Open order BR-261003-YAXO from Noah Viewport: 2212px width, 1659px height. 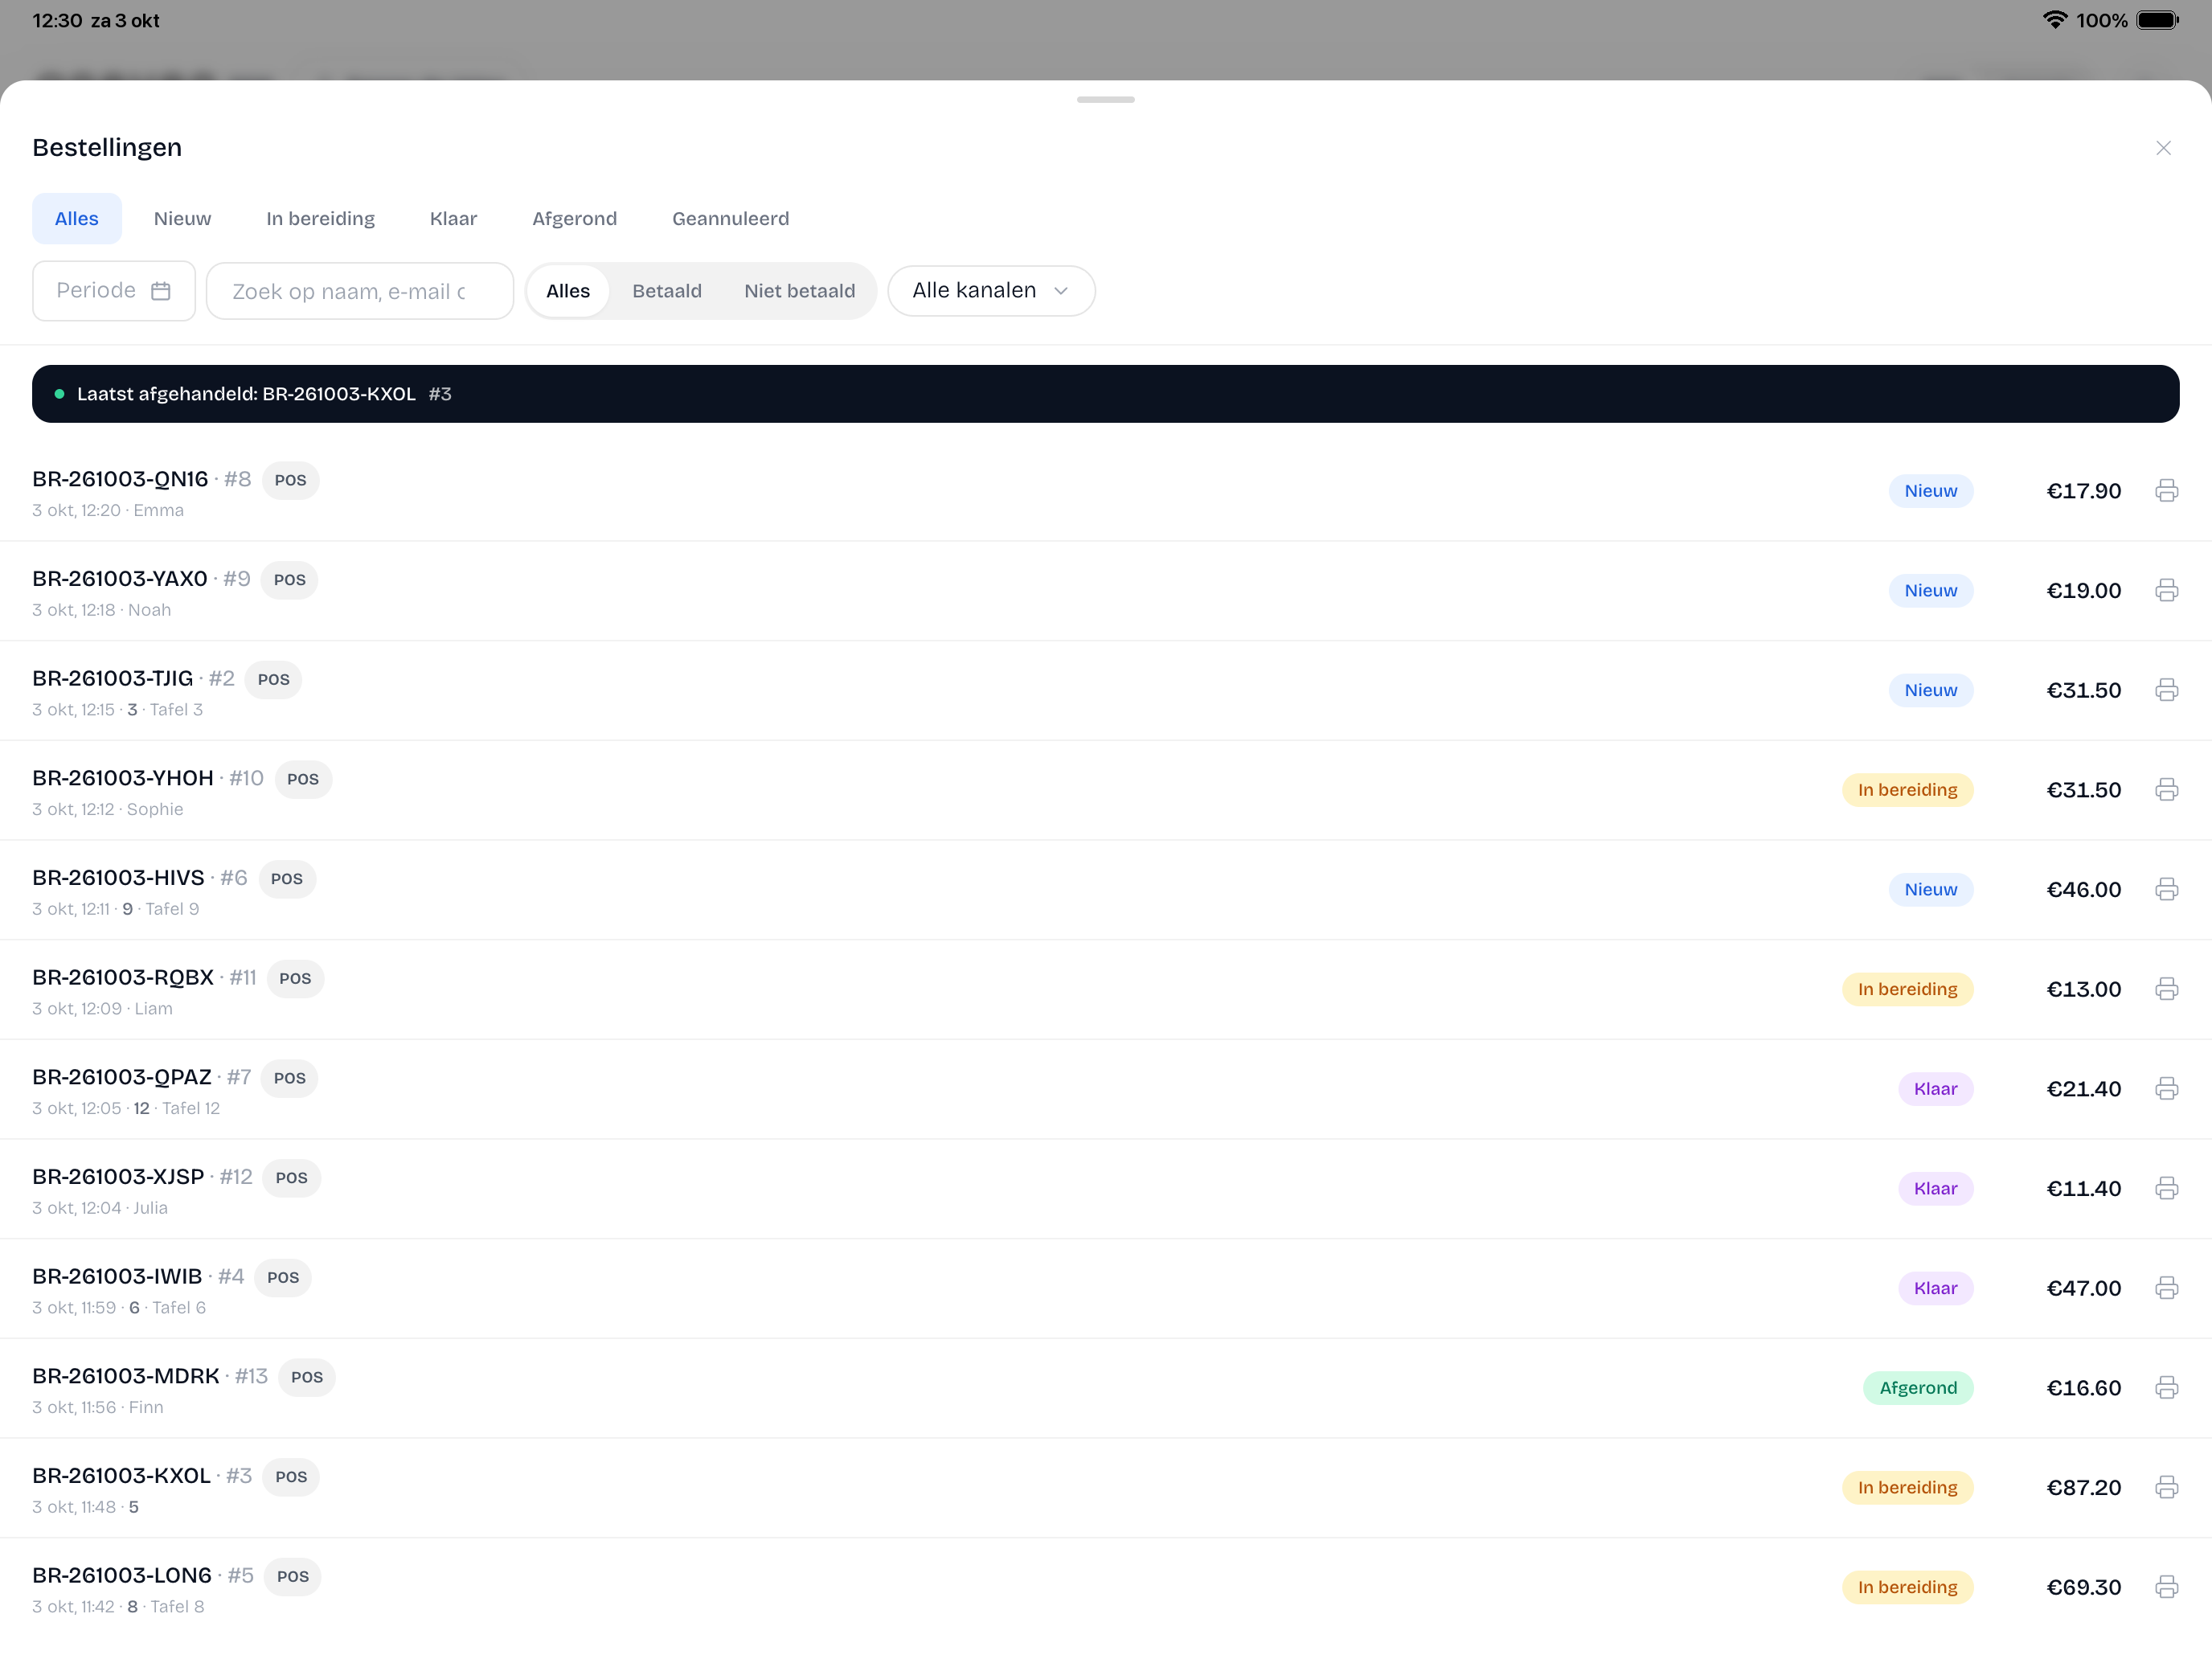(x=1105, y=591)
